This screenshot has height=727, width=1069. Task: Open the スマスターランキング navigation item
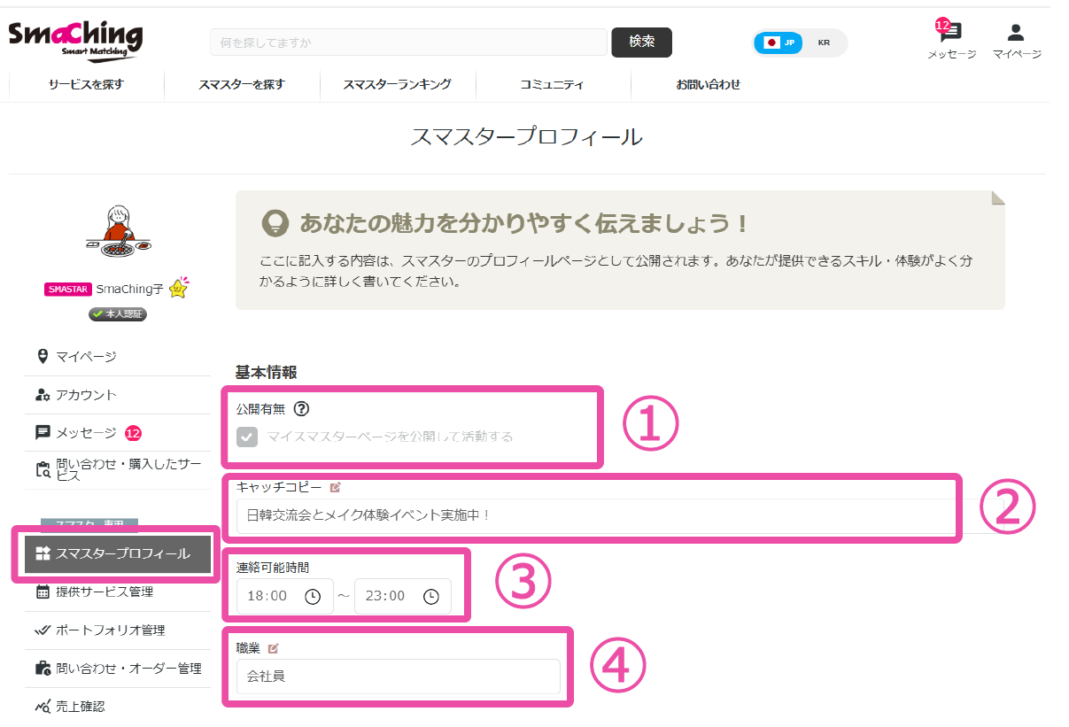tap(398, 85)
